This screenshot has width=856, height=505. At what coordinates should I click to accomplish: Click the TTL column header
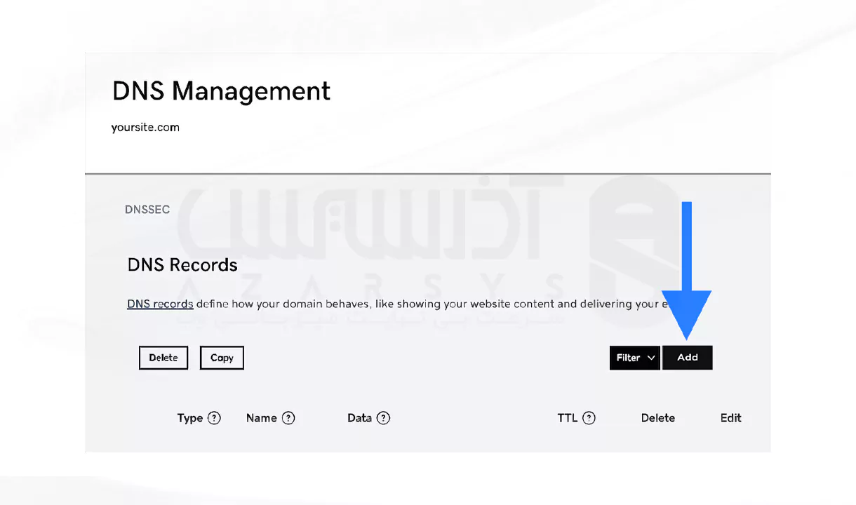click(568, 418)
